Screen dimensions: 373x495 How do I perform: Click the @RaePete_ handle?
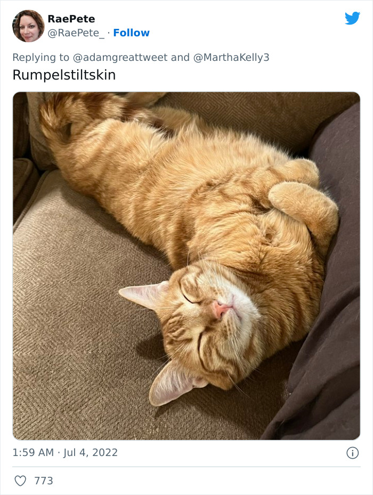click(x=76, y=33)
